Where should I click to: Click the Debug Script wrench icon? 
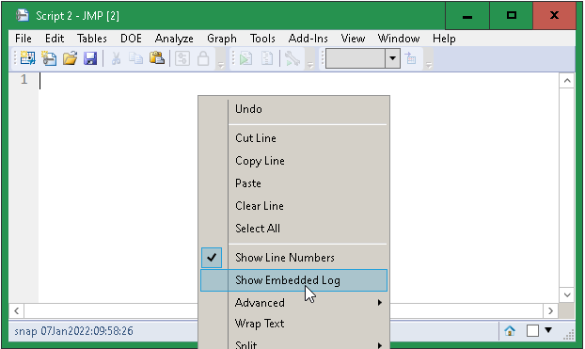(x=292, y=58)
